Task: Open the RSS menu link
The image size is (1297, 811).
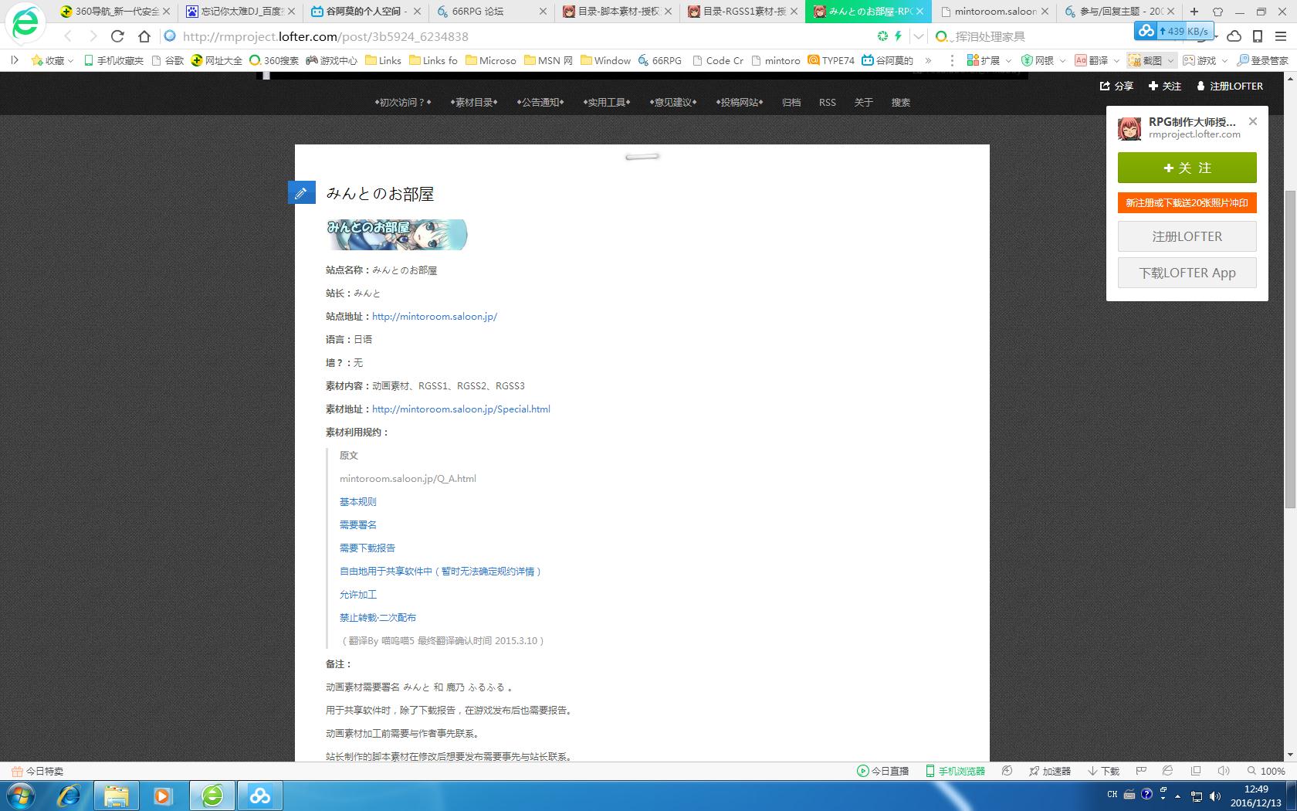Action: click(x=828, y=102)
